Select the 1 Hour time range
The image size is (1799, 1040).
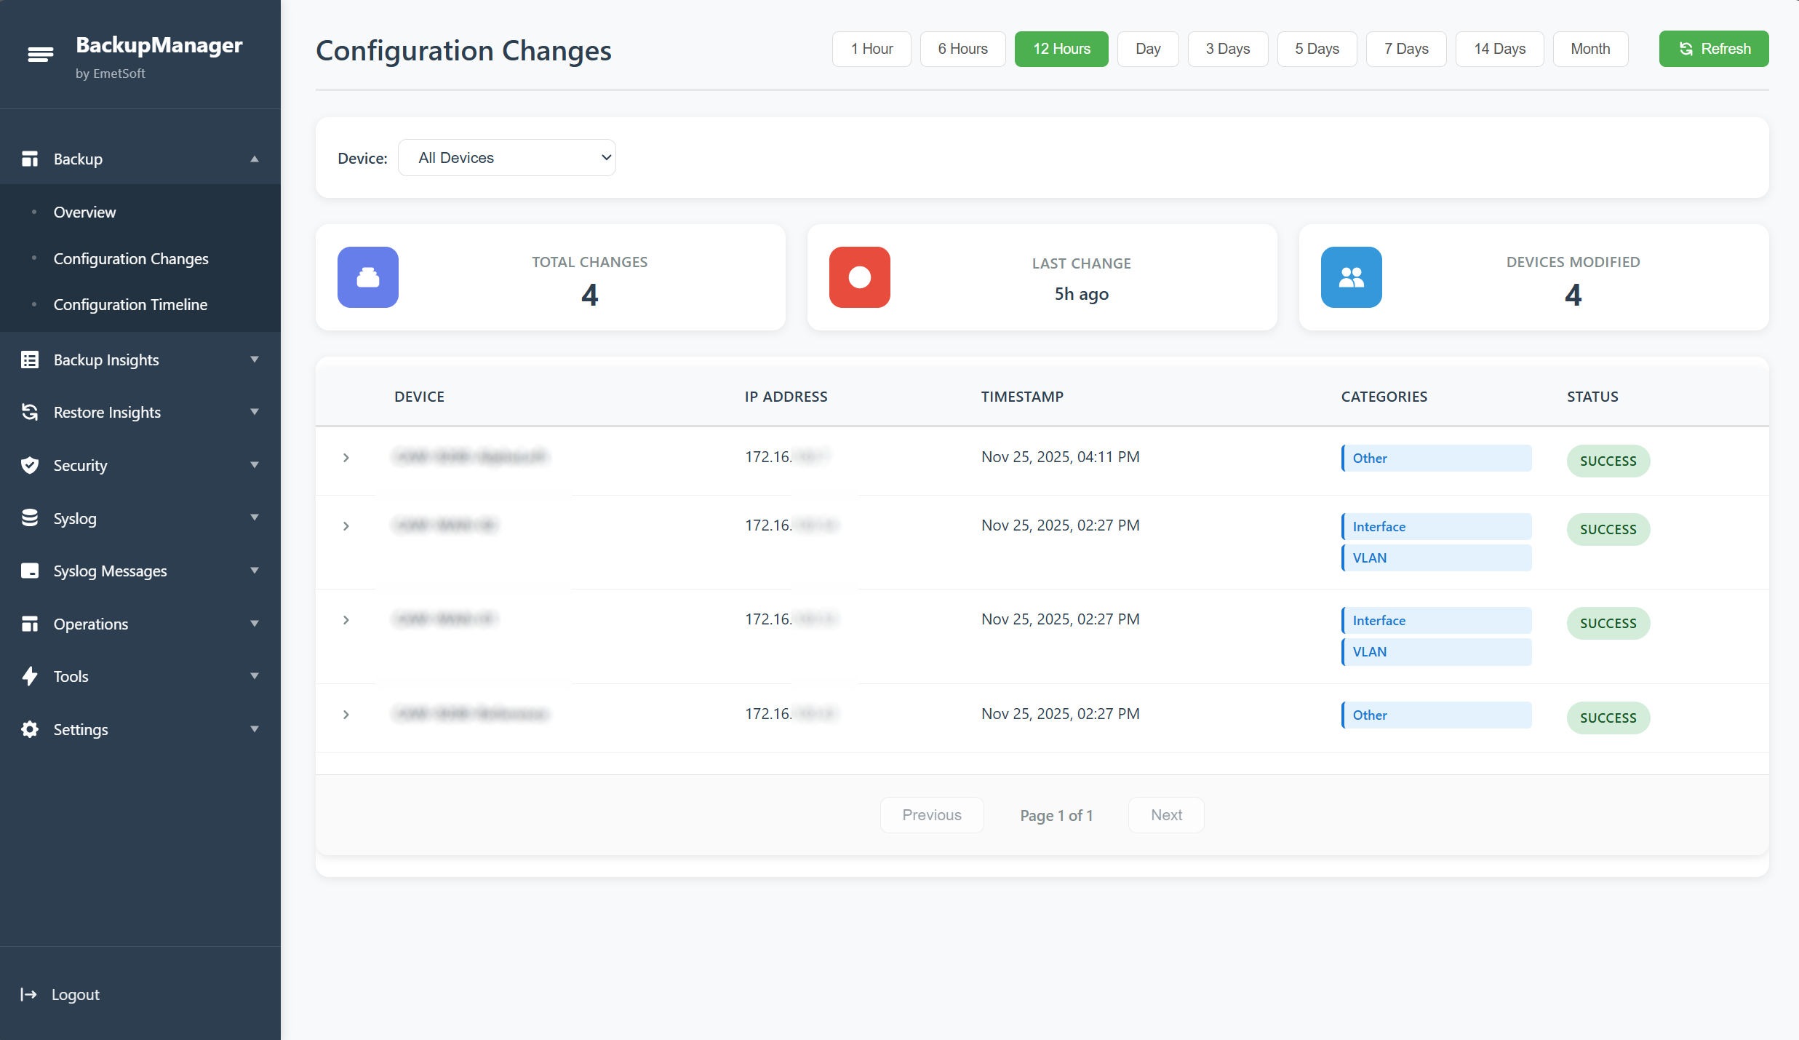pos(871,49)
